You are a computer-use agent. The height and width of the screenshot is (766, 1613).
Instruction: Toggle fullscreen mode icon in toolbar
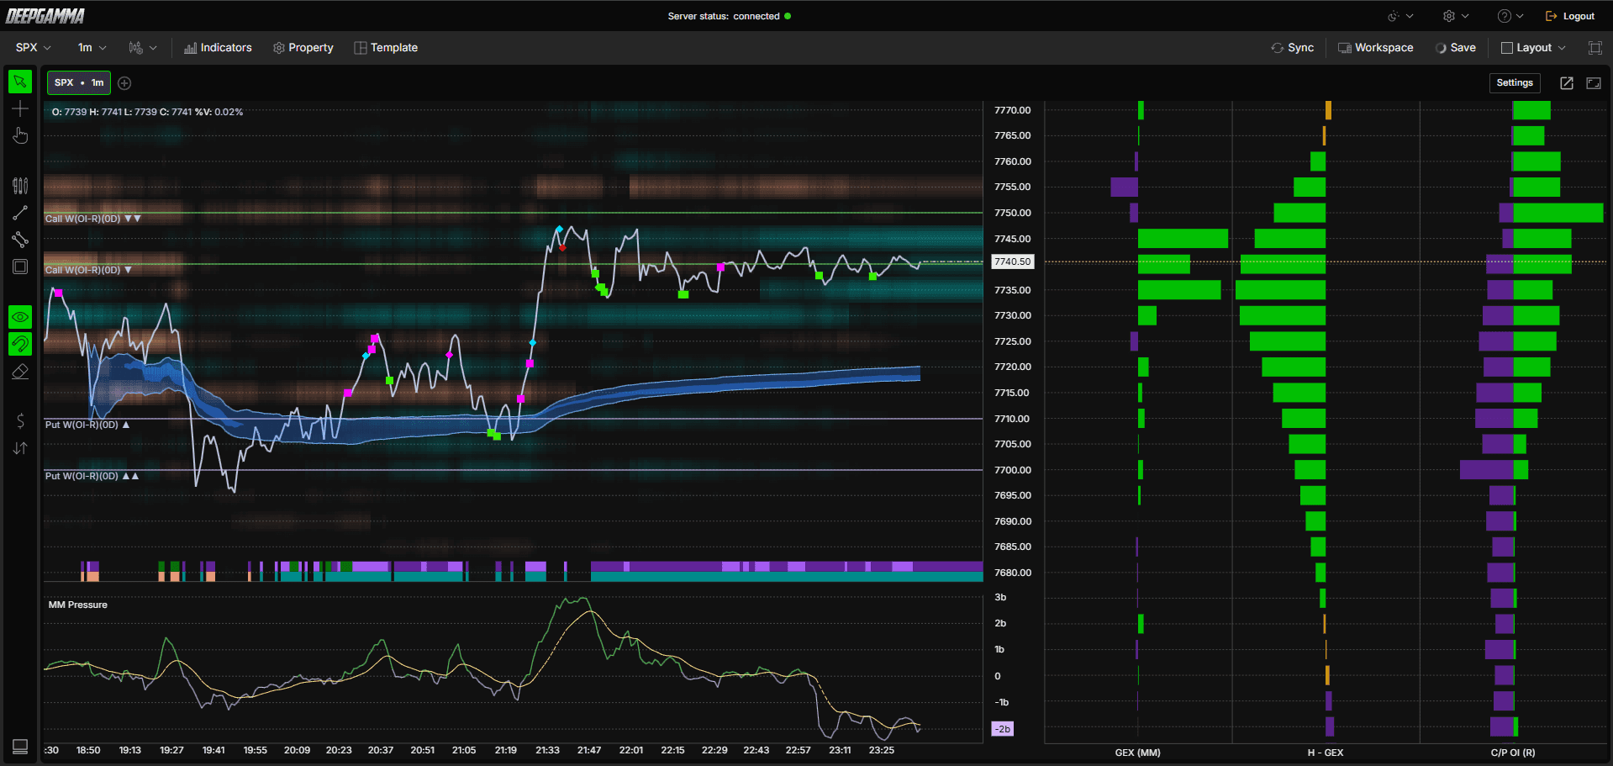click(x=1595, y=48)
